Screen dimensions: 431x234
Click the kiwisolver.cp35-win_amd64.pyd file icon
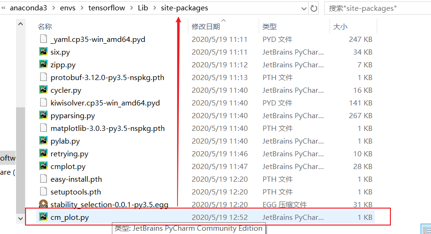43,103
